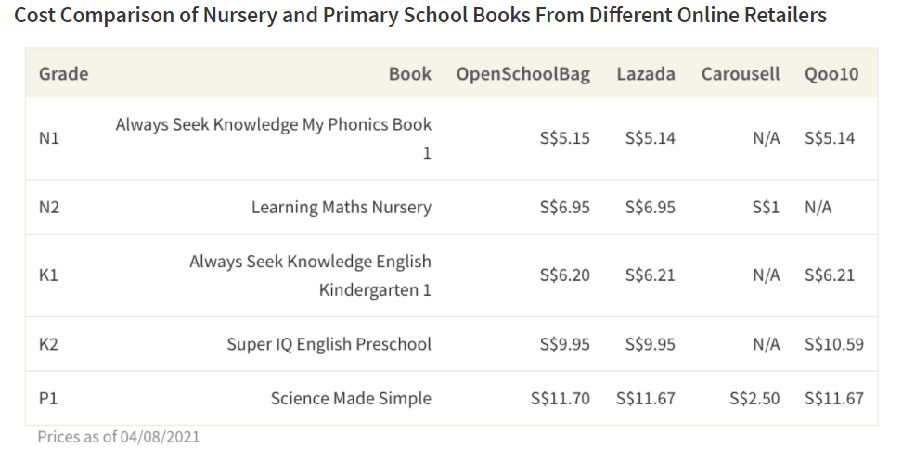
Task: Click the S$5.15 OpenSchoolBag price
Action: point(564,139)
